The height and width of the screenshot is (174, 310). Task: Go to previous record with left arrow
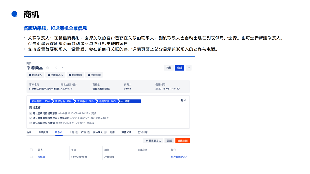point(56,68)
